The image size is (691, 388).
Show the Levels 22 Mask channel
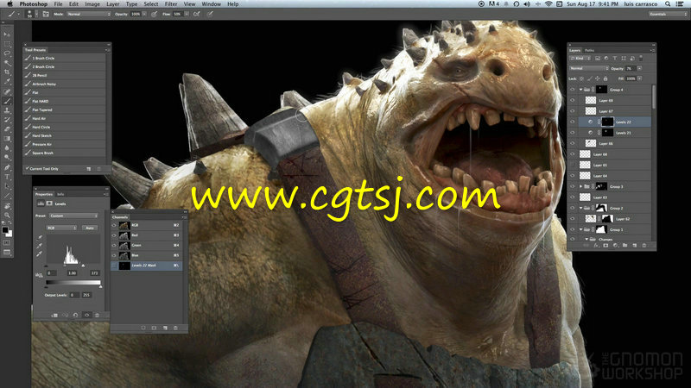[x=114, y=266]
